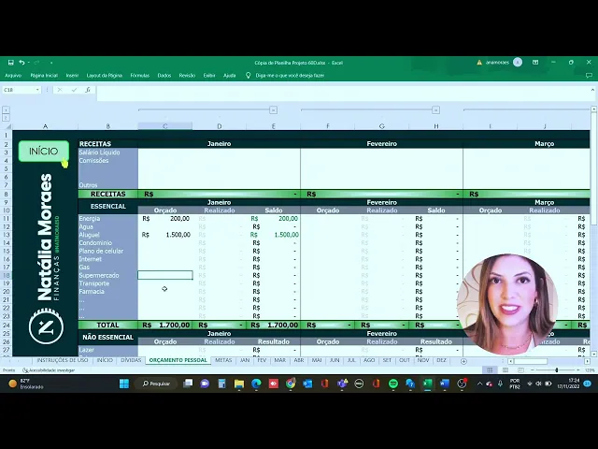This screenshot has width=598, height=449.
Task: Open the Undo history dropdown arrow
Action: (28, 63)
